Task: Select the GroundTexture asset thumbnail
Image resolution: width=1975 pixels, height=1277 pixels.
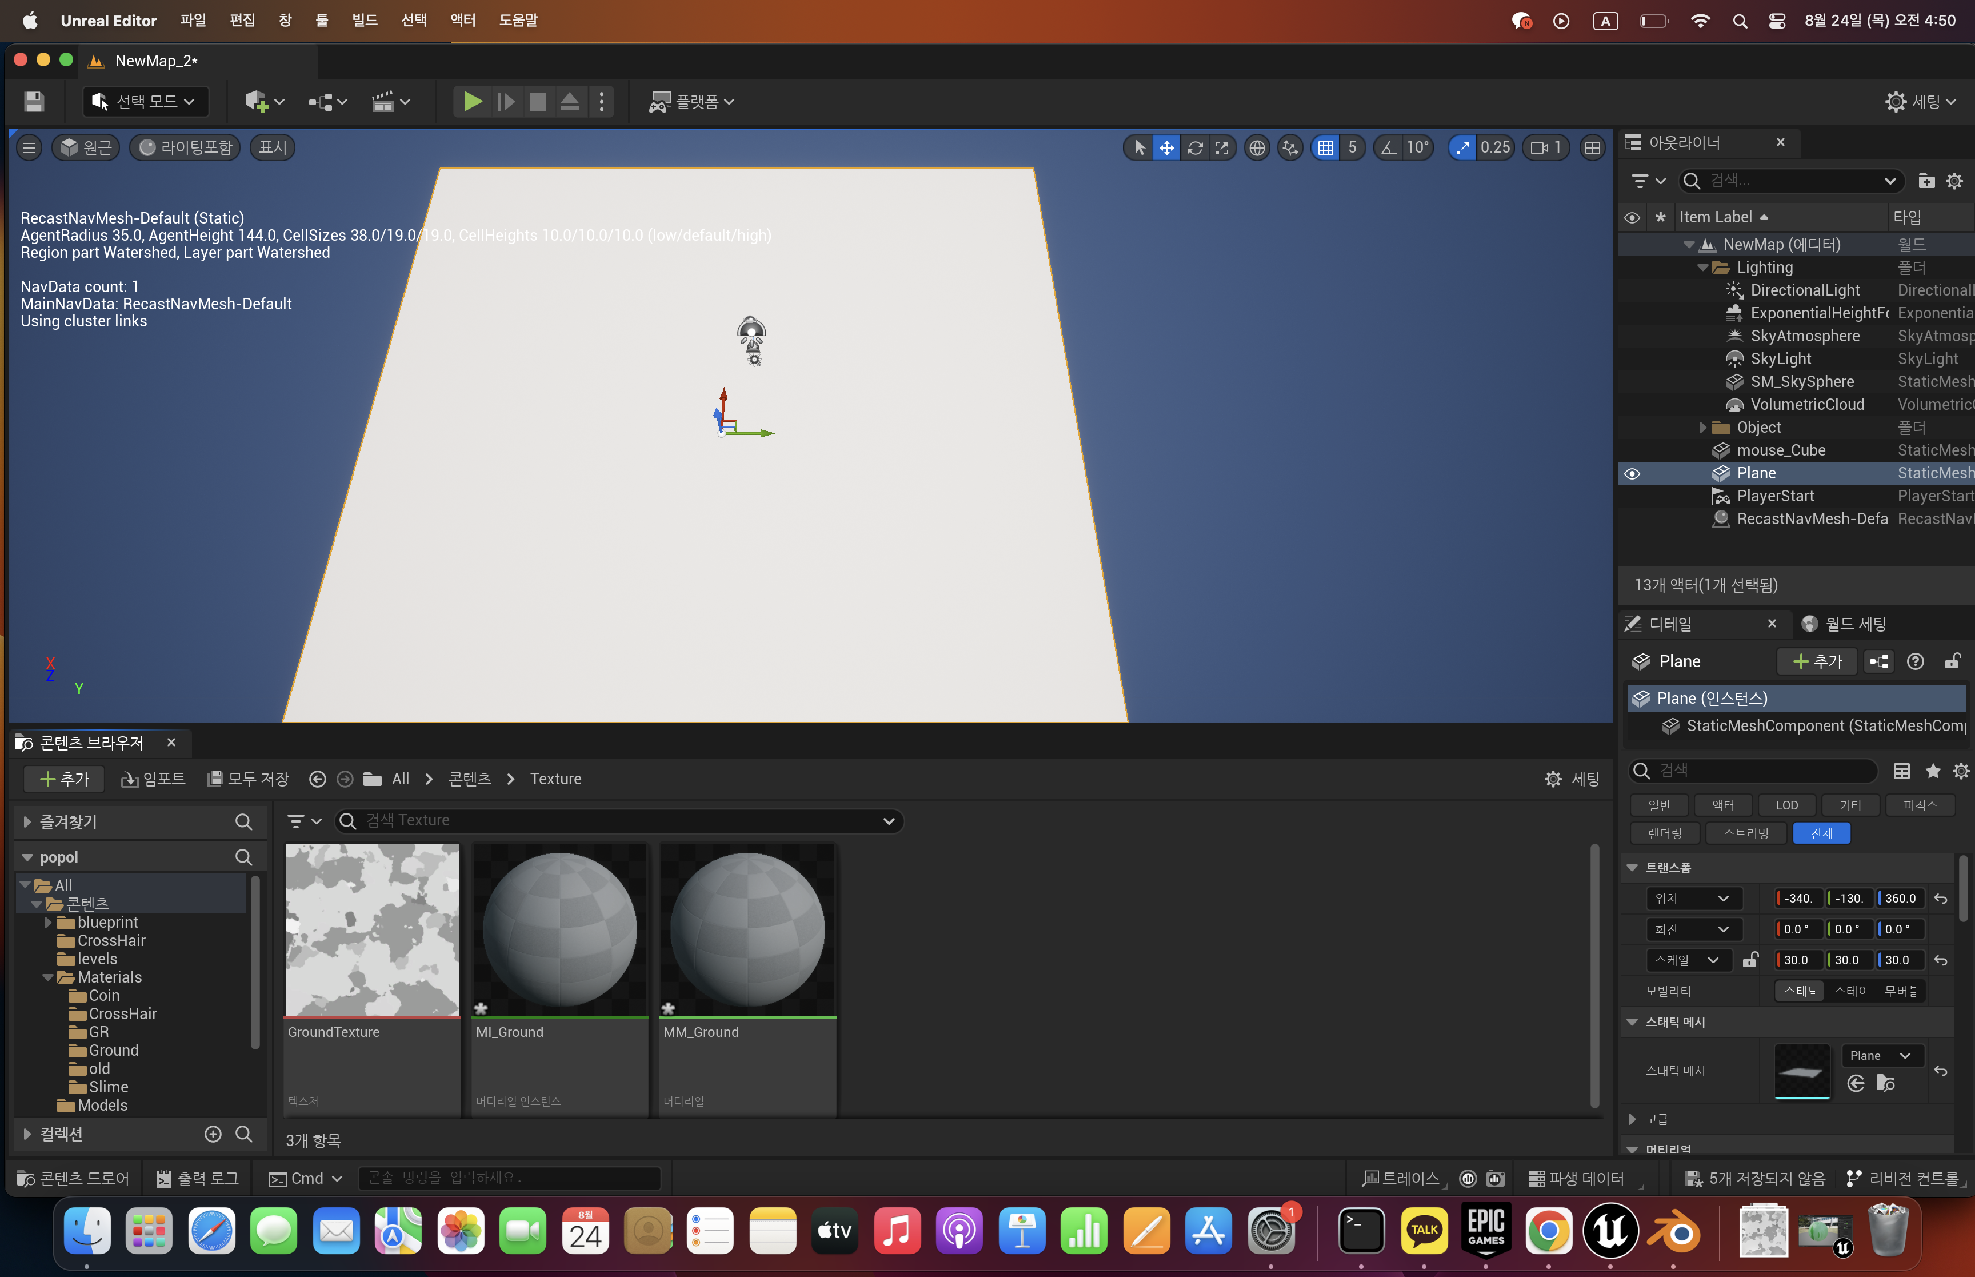Action: [371, 929]
